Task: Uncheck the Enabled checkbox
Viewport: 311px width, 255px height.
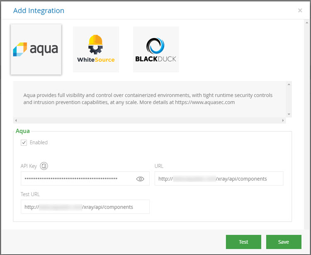Action: coord(24,143)
